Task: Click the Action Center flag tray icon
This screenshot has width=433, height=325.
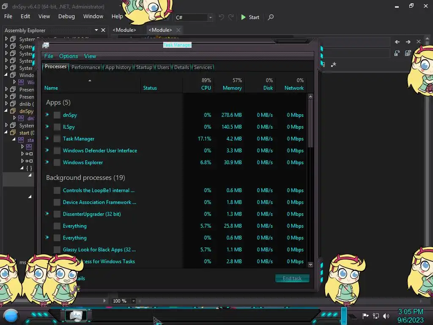Action: tap(366, 316)
